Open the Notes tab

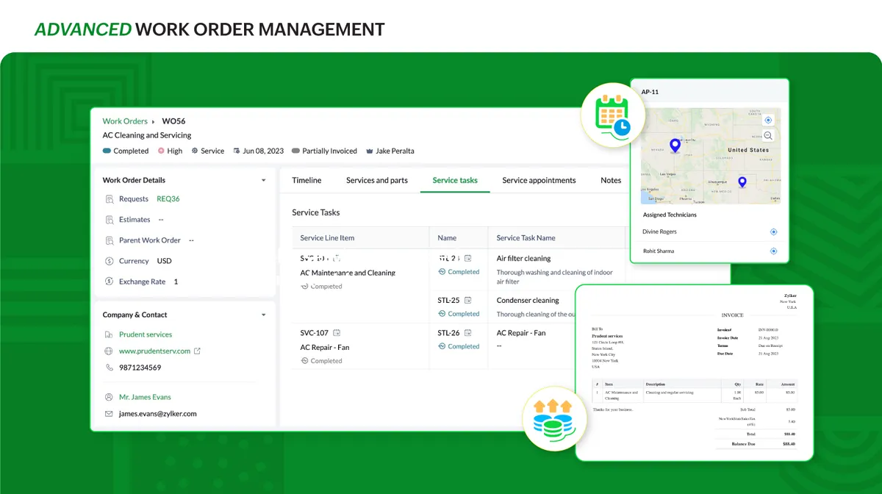tap(611, 180)
